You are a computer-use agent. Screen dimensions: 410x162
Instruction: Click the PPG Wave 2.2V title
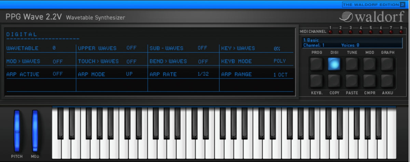pos(33,17)
